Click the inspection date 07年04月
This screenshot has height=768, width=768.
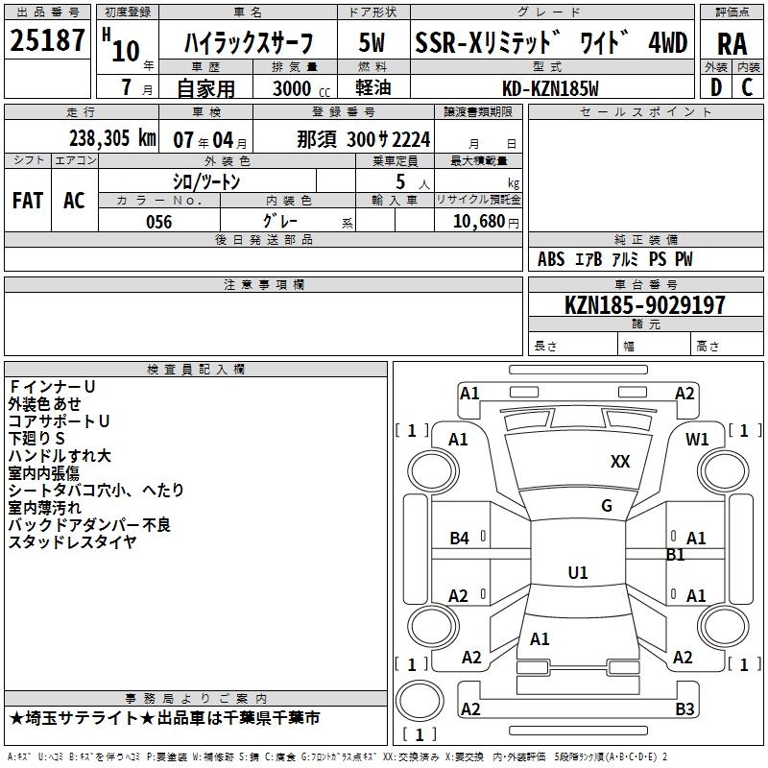[x=209, y=140]
